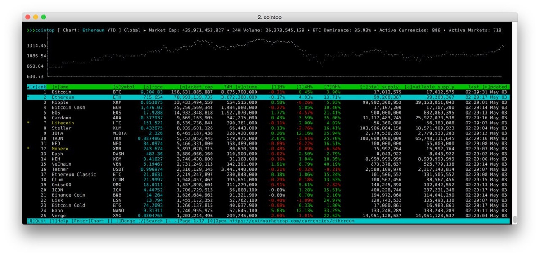Screen dimensions: 540x256
Task: Select the Verge row name
Action: click(x=58, y=216)
